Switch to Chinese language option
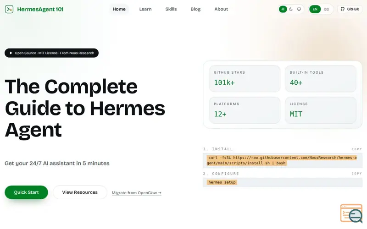367x229 pixels. coord(327,9)
